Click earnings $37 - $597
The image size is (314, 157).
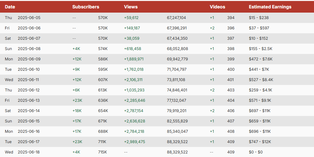point(259,28)
